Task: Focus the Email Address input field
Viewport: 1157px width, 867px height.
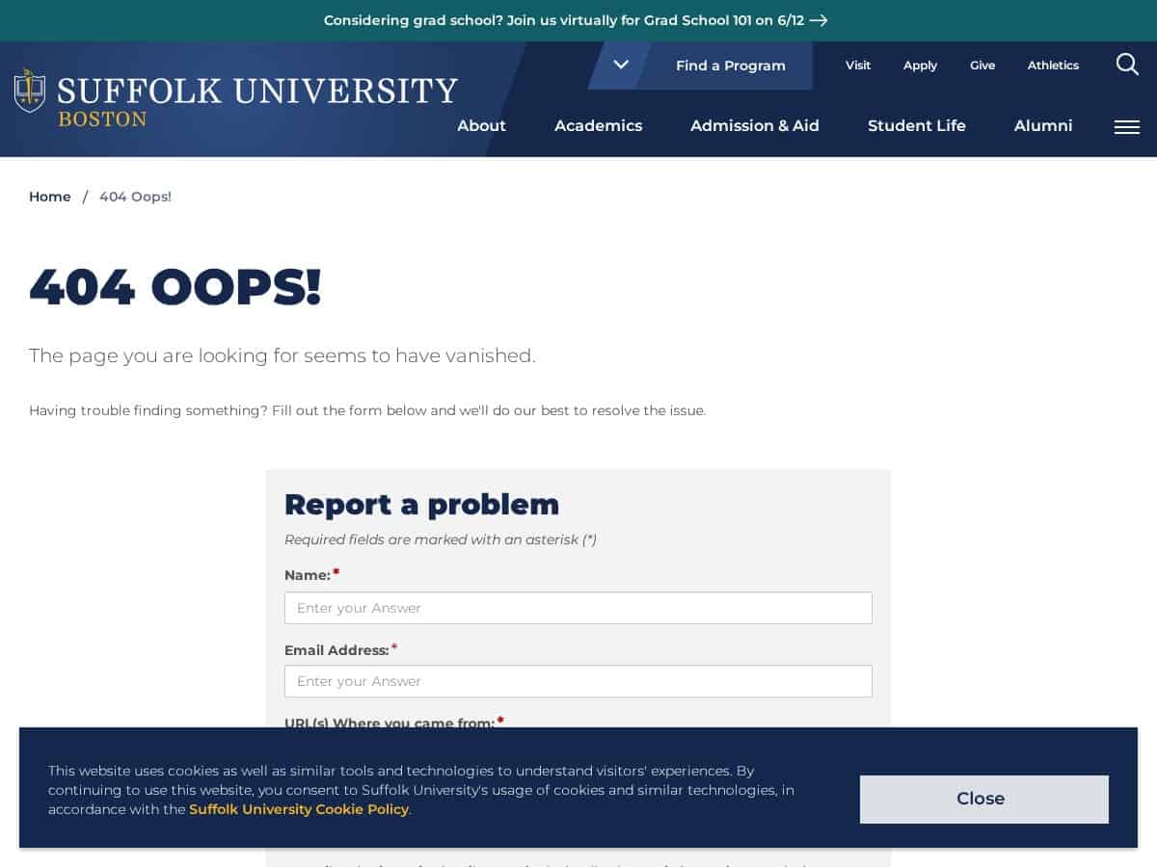Action: point(578,681)
